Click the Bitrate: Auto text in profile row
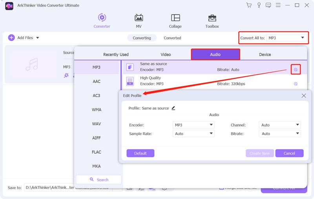314x199 pixels. [228, 70]
